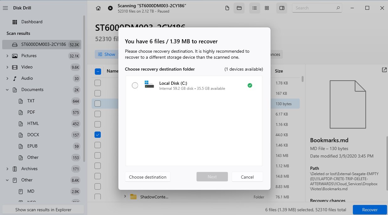Expand the Audio category

(x=7, y=78)
